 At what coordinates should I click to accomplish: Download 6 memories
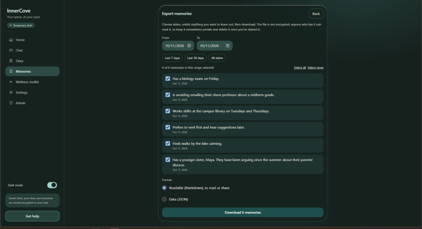[242, 212]
